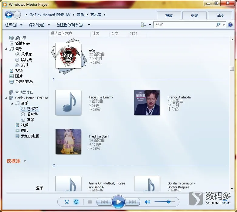Image resolution: width=237 pixels, height=212 pixels.
Task: Select 其他媒体库 in the navigation pane
Action: (24, 92)
